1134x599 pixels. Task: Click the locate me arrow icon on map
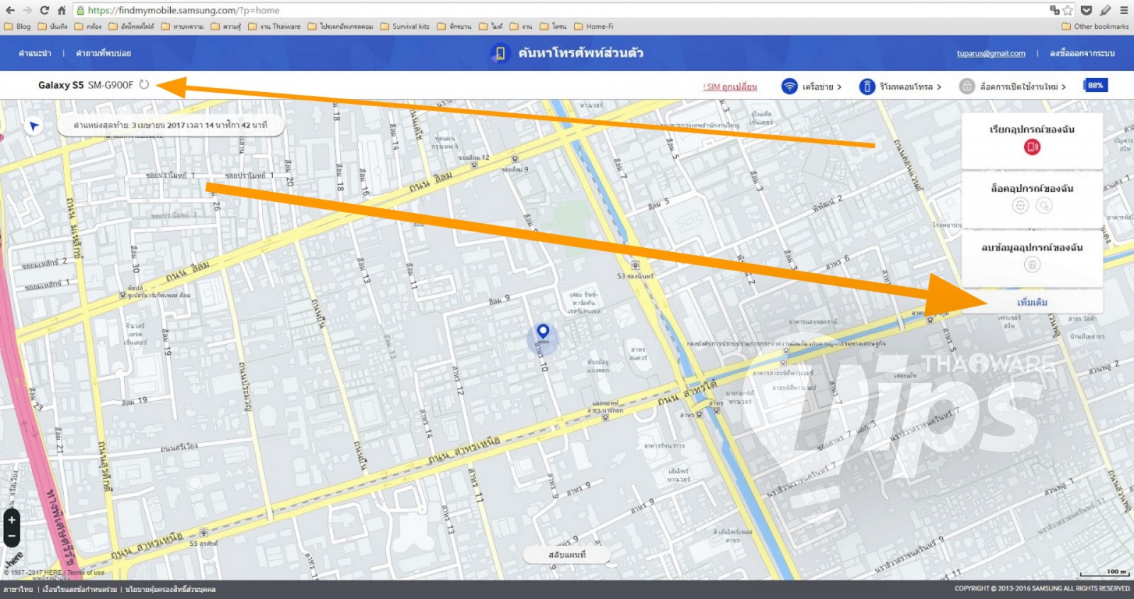[x=33, y=126]
